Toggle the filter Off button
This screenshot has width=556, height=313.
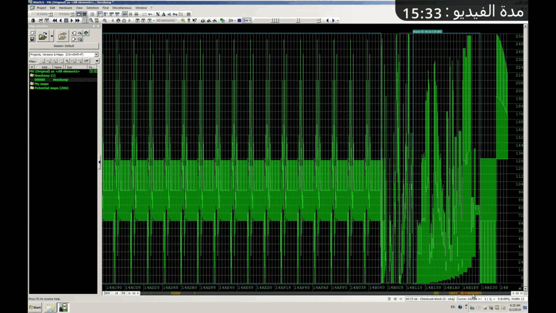tap(86, 61)
